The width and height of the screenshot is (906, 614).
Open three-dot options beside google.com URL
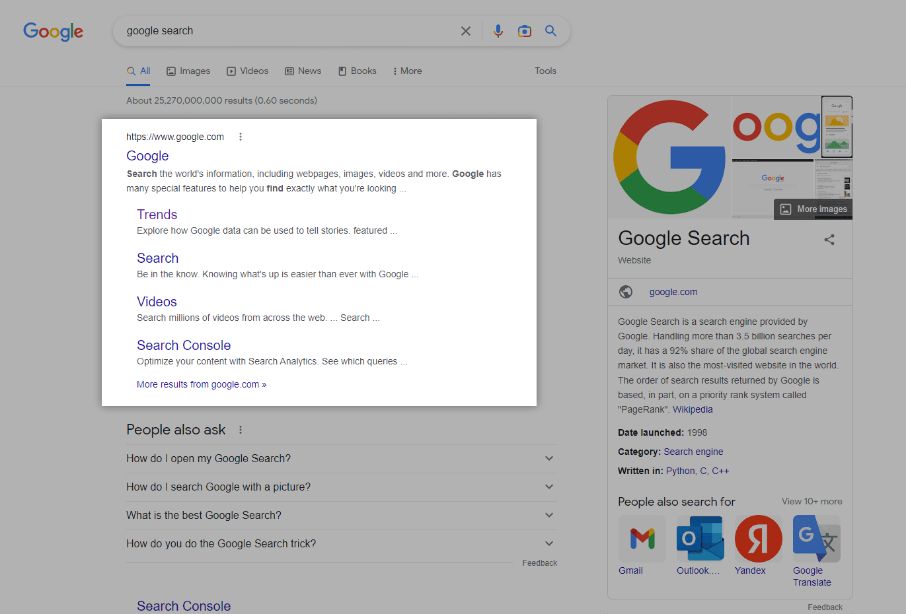tap(241, 137)
